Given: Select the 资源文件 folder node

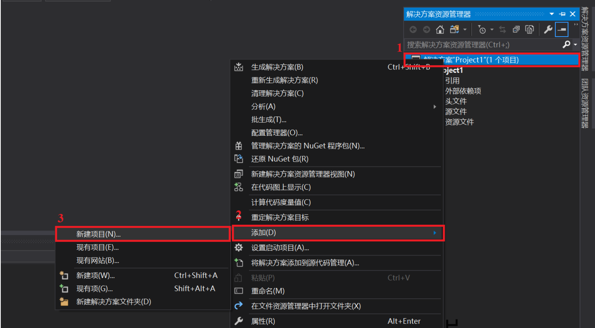Looking at the screenshot, I should tap(459, 122).
